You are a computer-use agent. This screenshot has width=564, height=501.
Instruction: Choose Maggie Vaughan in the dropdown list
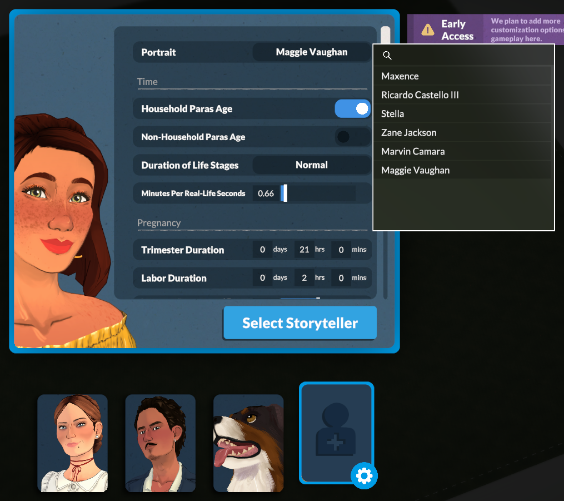pos(462,170)
